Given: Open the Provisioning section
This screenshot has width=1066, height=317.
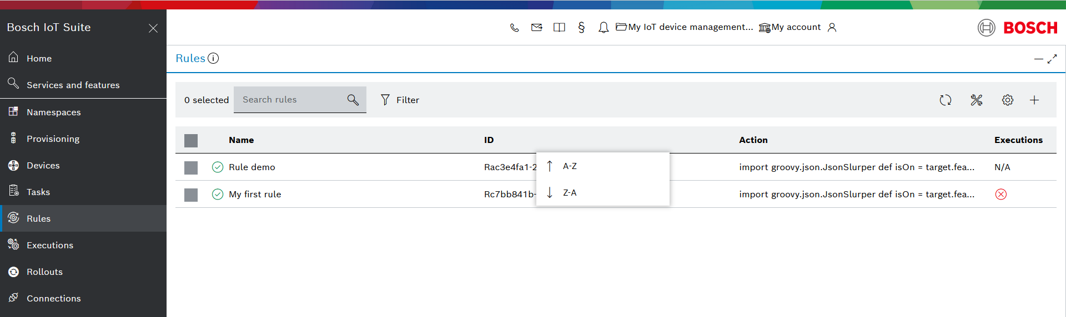Looking at the screenshot, I should 83,139.
